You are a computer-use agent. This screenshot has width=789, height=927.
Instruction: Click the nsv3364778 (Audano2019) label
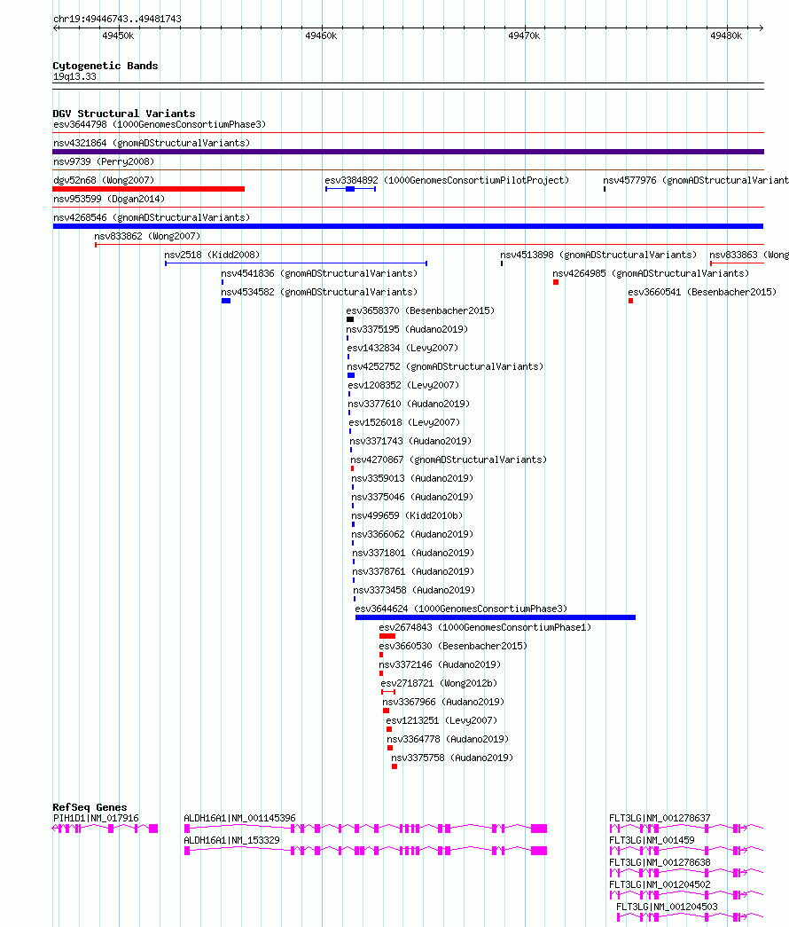(448, 739)
